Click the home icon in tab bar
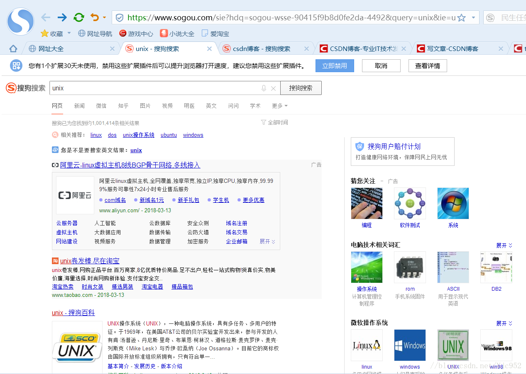This screenshot has width=526, height=374. [13, 49]
